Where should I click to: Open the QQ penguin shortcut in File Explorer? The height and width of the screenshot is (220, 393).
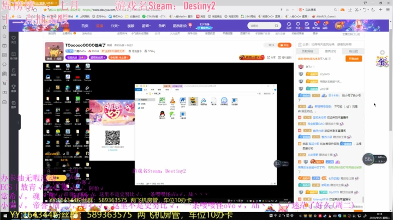(162, 115)
